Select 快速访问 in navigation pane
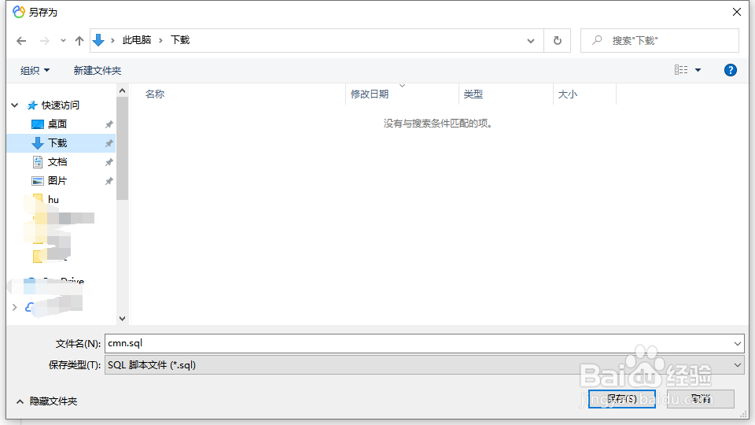This screenshot has width=755, height=425. pyautogui.click(x=61, y=105)
